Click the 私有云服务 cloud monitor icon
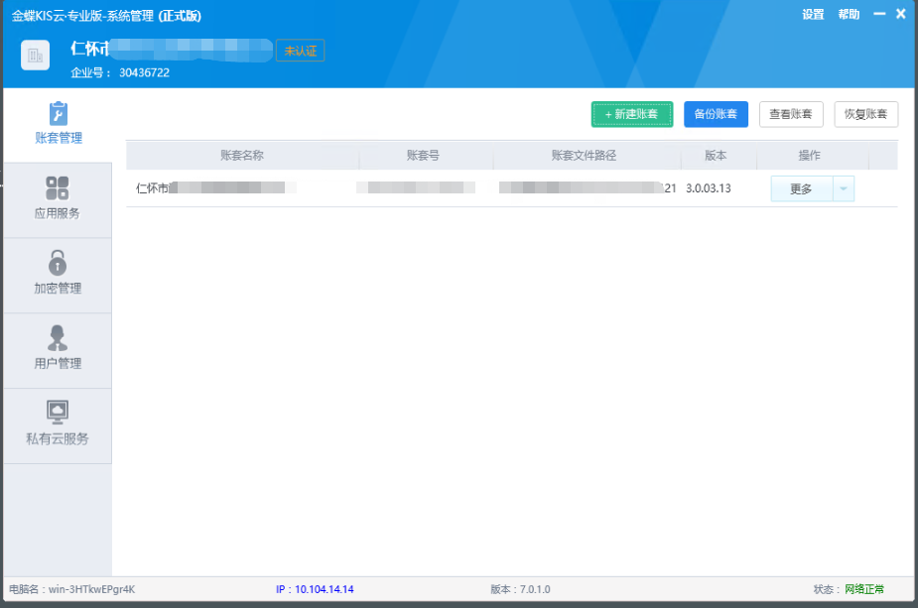The width and height of the screenshot is (918, 608). coord(58,412)
